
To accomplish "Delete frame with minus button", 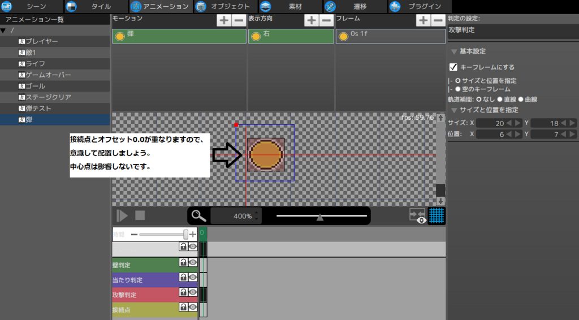I will 438,20.
